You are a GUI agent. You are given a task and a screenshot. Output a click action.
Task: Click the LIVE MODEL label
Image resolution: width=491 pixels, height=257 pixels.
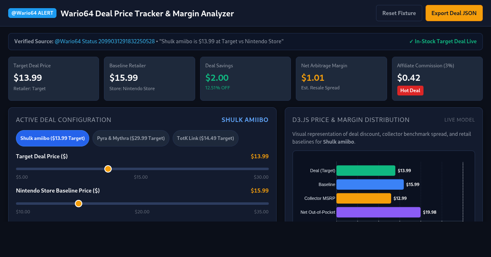coord(459,120)
